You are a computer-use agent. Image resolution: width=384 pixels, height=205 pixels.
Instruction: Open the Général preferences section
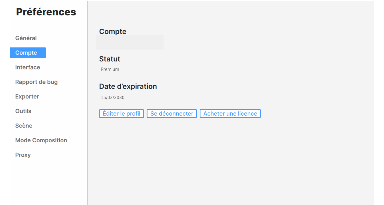point(26,38)
